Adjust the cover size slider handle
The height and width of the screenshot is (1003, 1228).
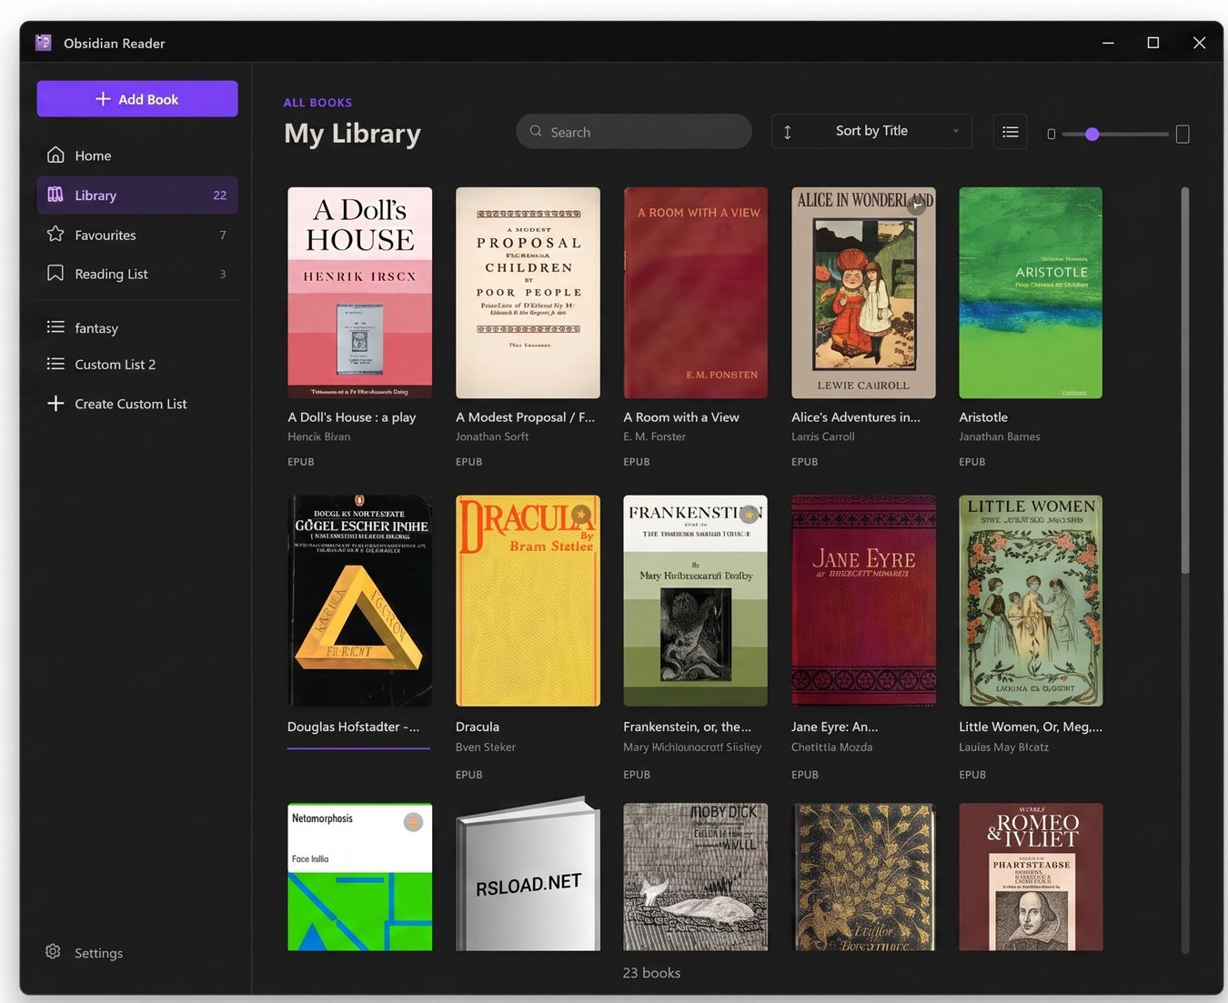pyautogui.click(x=1092, y=134)
